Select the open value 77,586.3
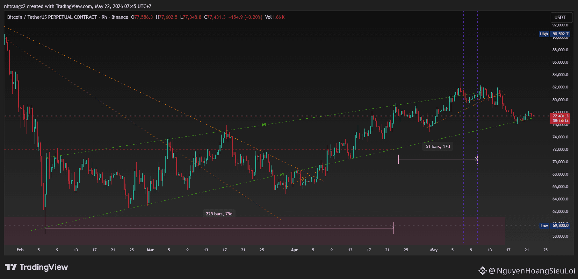 [144, 17]
